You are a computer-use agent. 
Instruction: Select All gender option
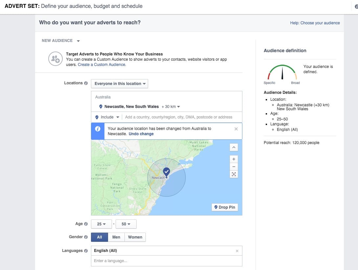(x=100, y=237)
